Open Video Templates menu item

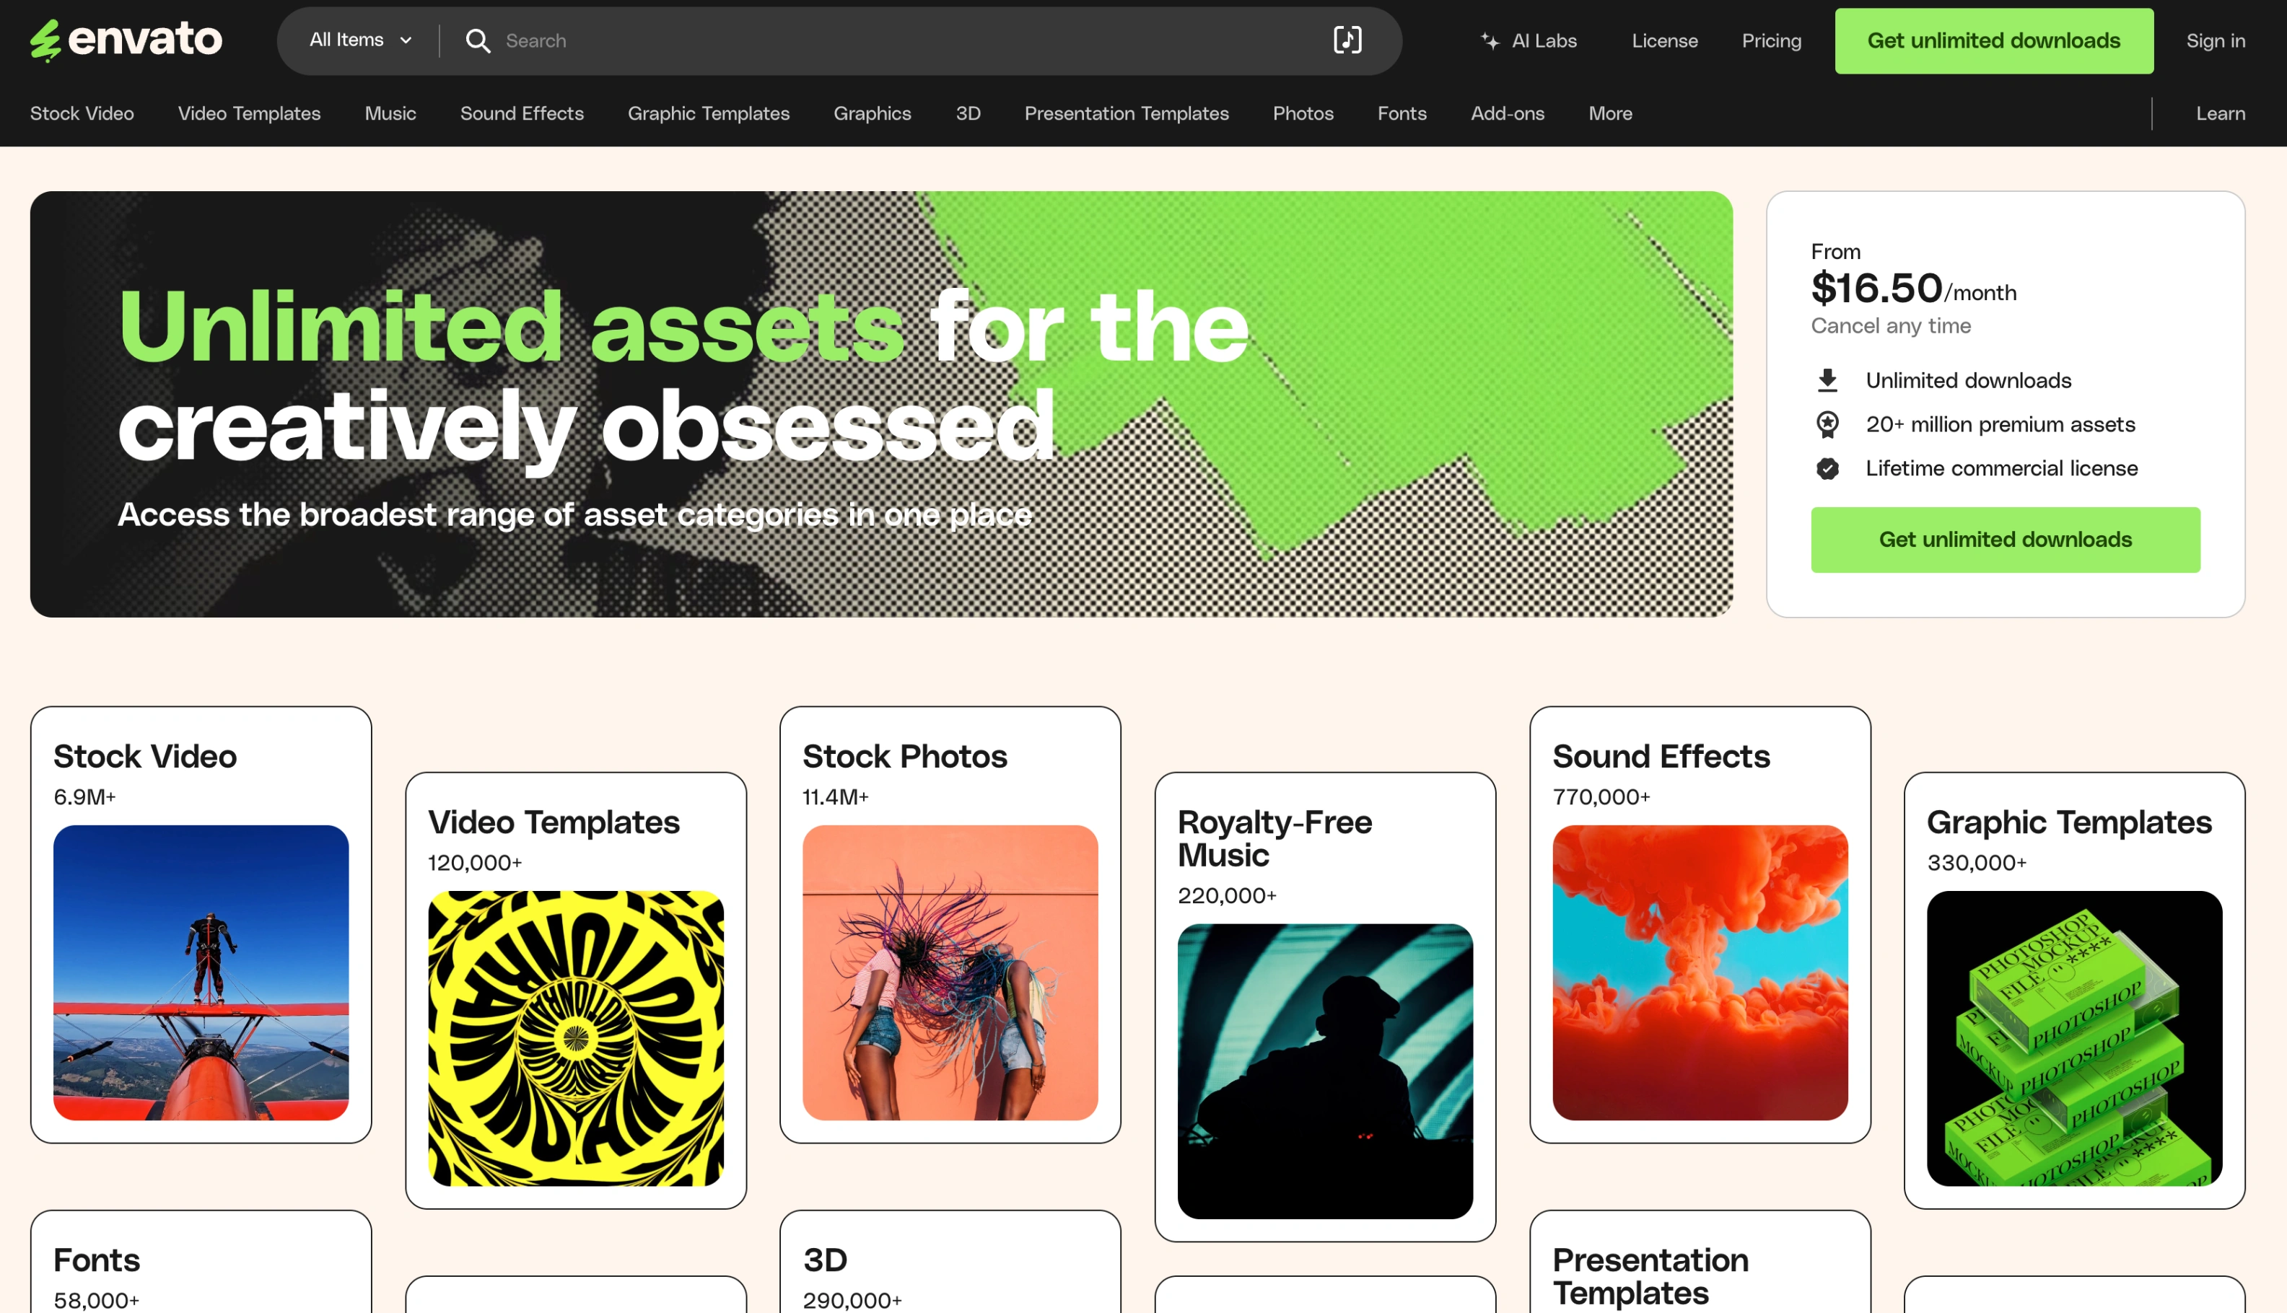click(249, 114)
